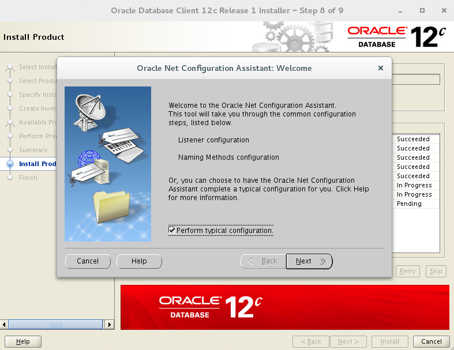Select the Install Product step
The width and height of the screenshot is (454, 350).
click(37, 164)
